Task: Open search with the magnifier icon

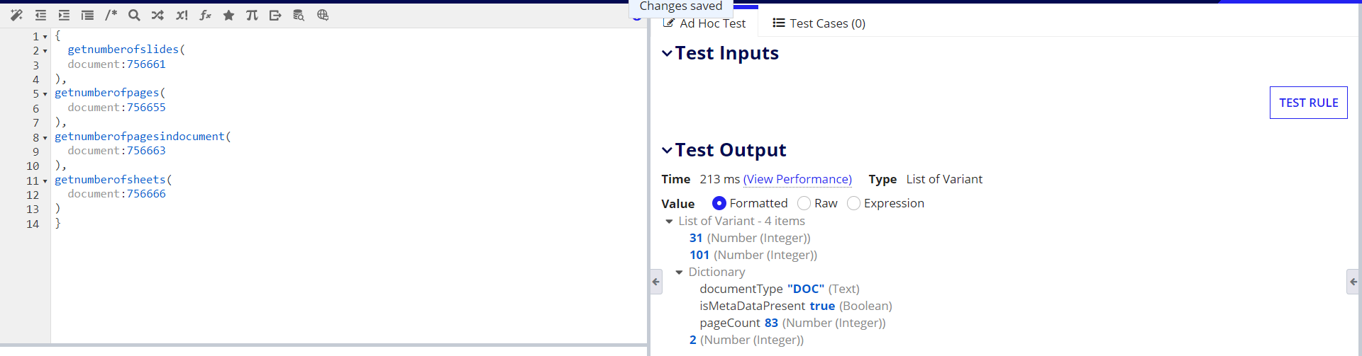Action: (x=134, y=15)
